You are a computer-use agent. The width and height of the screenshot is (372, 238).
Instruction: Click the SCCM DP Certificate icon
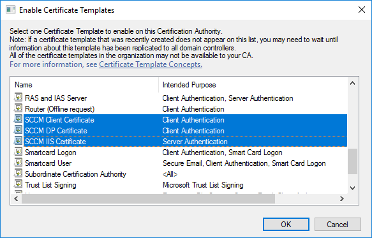(18, 130)
